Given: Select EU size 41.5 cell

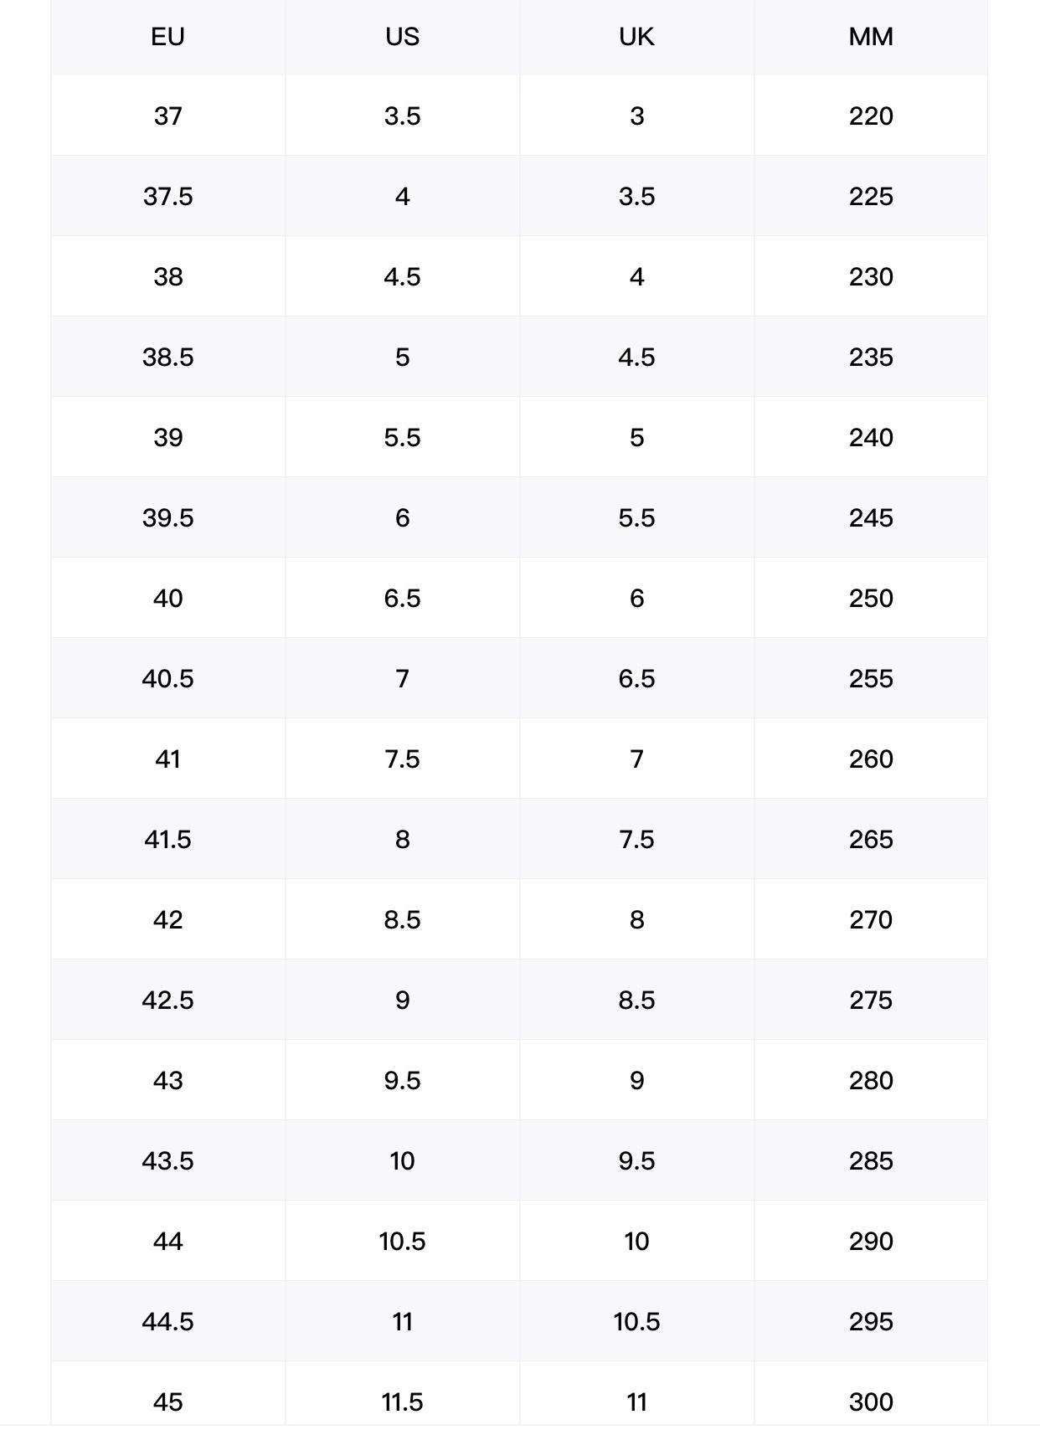Looking at the screenshot, I should [167, 839].
